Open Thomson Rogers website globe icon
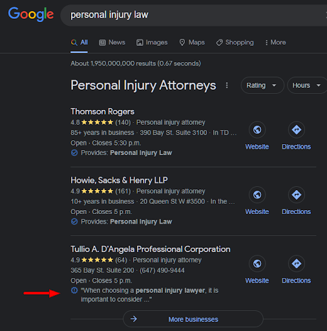327x331 pixels. point(257,130)
